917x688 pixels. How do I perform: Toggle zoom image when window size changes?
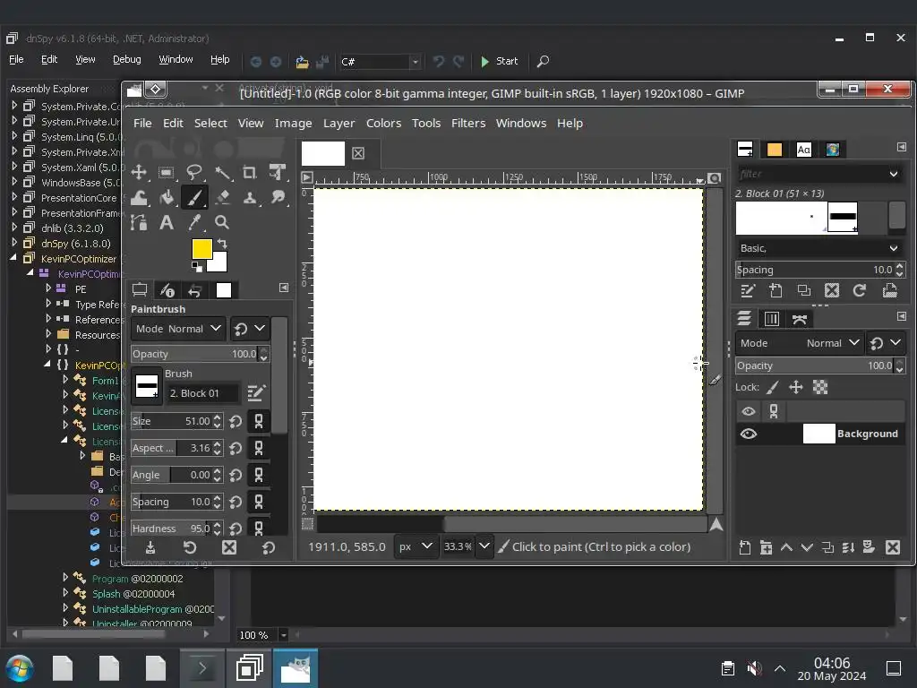click(x=714, y=178)
